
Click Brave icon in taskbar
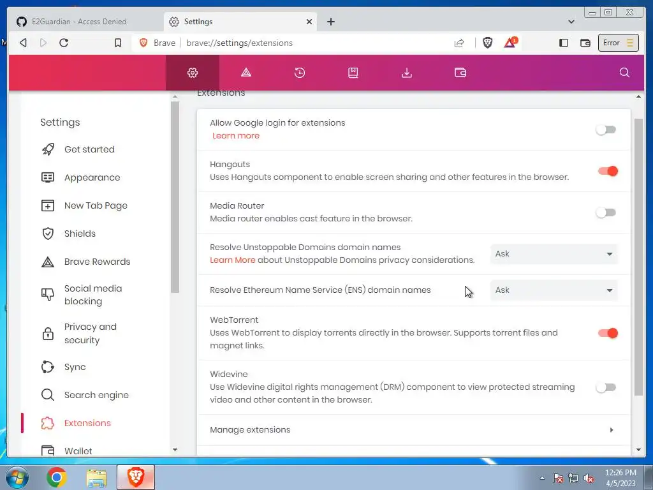[136, 477]
